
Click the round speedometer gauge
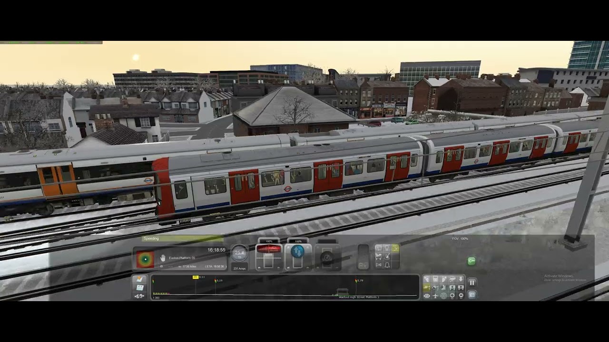coord(240,253)
